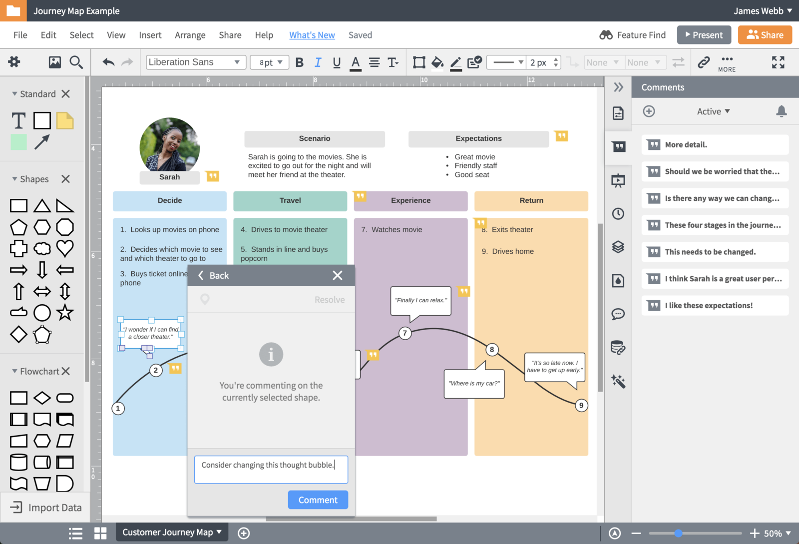Collapse the Shapes section triangle
This screenshot has width=799, height=544.
15,179
